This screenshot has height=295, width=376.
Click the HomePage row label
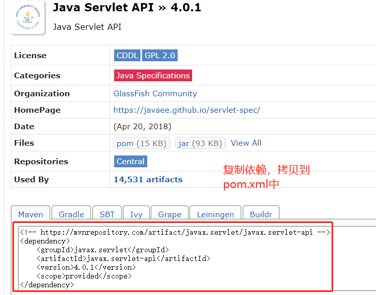37,110
